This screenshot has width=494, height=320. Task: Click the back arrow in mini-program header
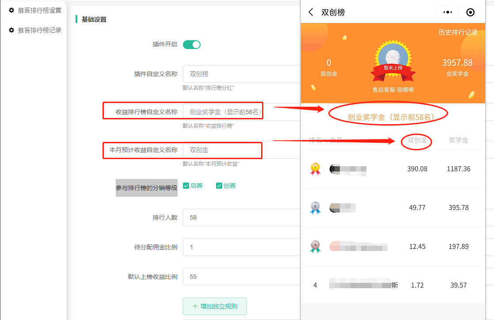point(311,12)
